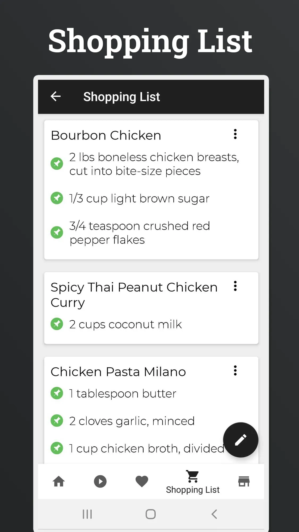Go back using the header arrow
This screenshot has height=532, width=299.
tap(56, 96)
